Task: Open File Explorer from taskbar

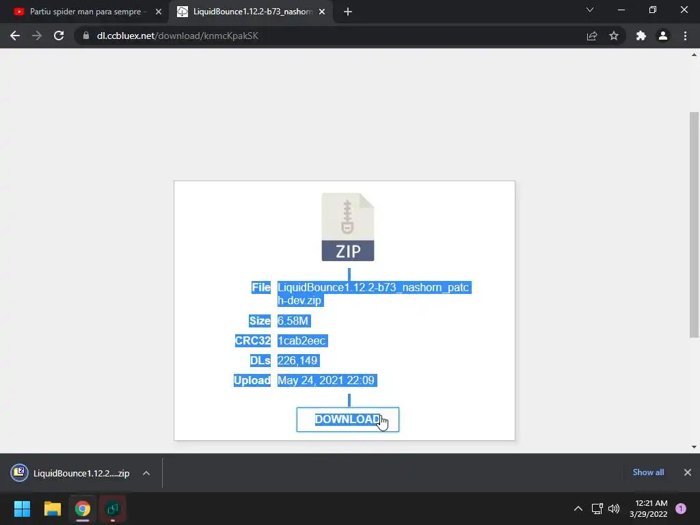Action: click(x=52, y=509)
